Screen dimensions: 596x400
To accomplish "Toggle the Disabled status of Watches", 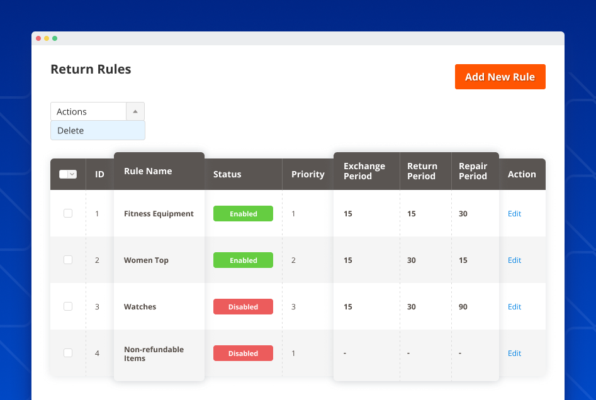I will 243,306.
